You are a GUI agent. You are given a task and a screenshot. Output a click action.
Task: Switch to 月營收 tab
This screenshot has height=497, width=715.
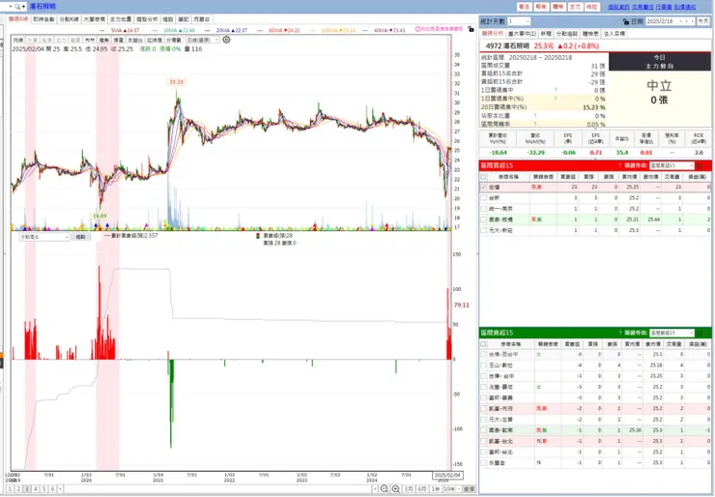click(201, 19)
